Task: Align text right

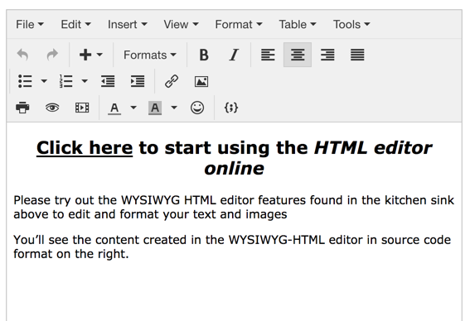Action: [x=327, y=55]
